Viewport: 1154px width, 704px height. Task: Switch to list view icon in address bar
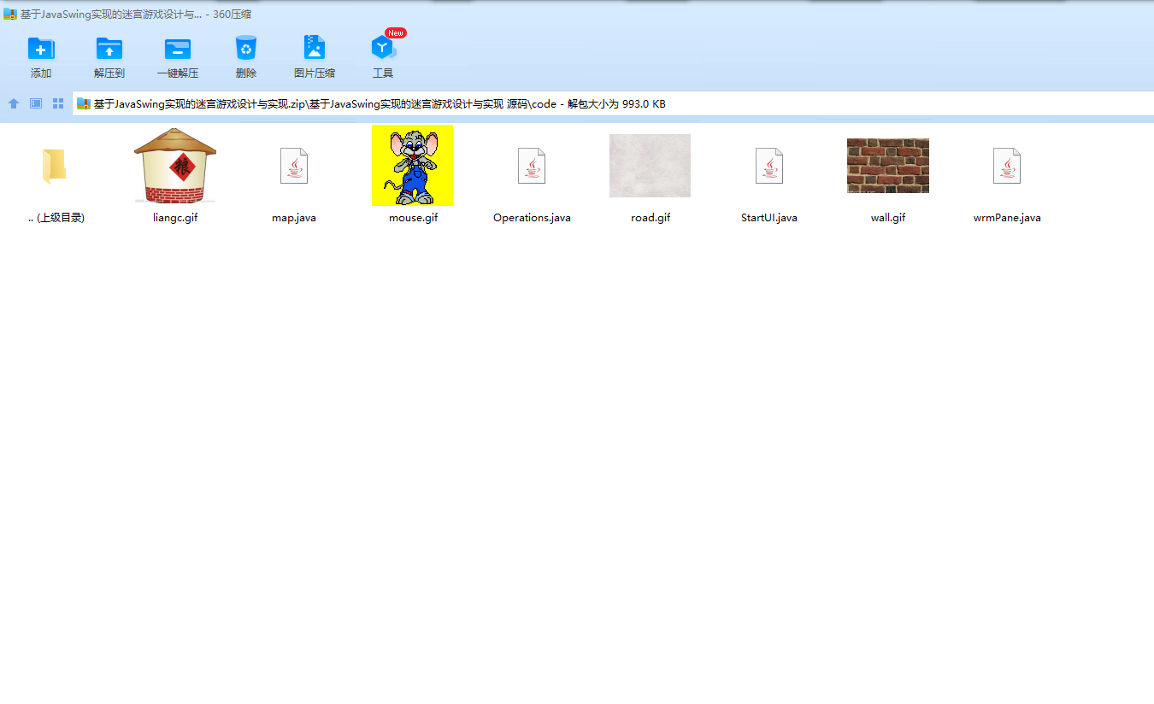tap(36, 103)
